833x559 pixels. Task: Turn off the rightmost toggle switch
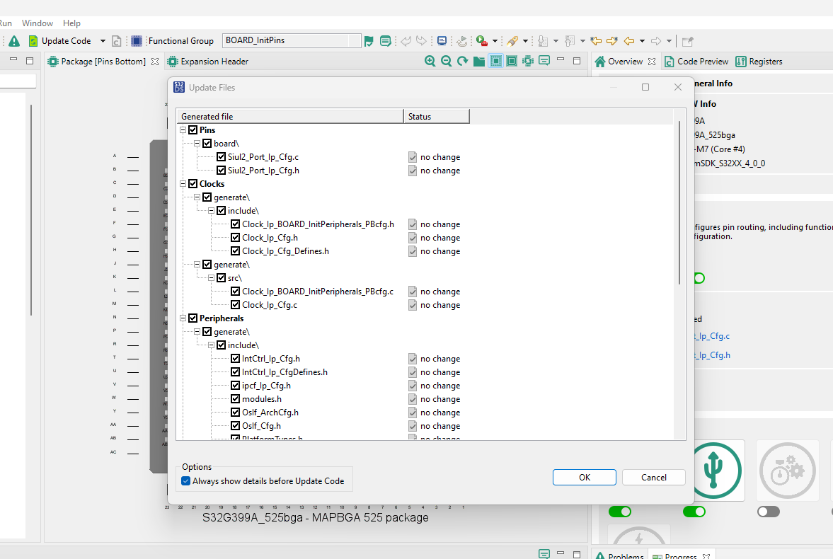[x=768, y=511]
